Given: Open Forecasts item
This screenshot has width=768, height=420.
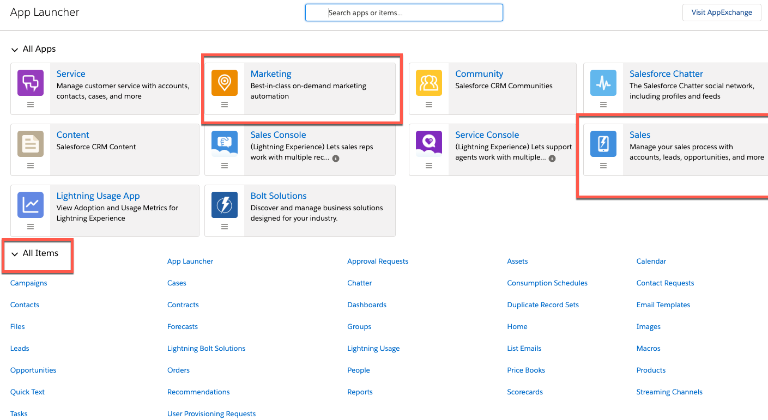Looking at the screenshot, I should tap(183, 327).
